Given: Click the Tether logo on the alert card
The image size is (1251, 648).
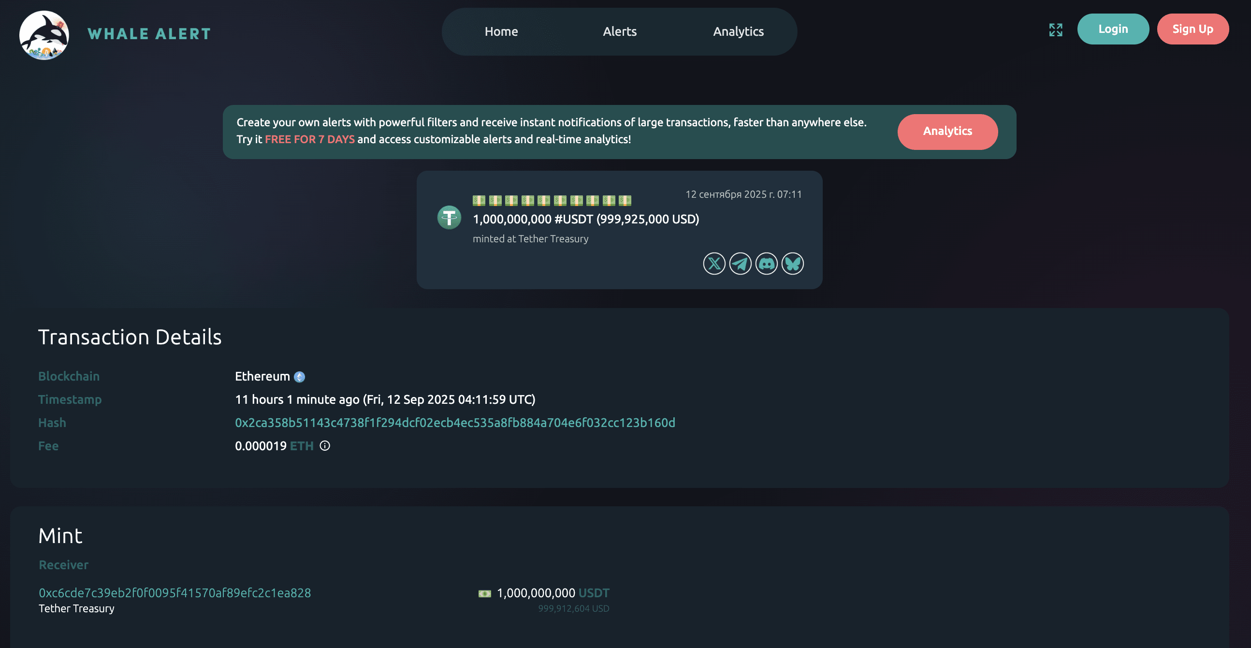Looking at the screenshot, I should 449,218.
